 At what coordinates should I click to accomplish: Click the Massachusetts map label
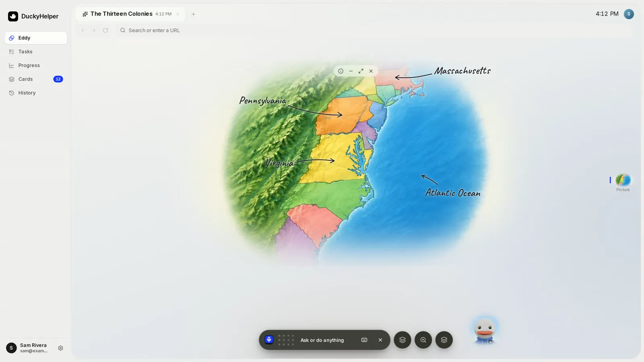pyautogui.click(x=462, y=71)
